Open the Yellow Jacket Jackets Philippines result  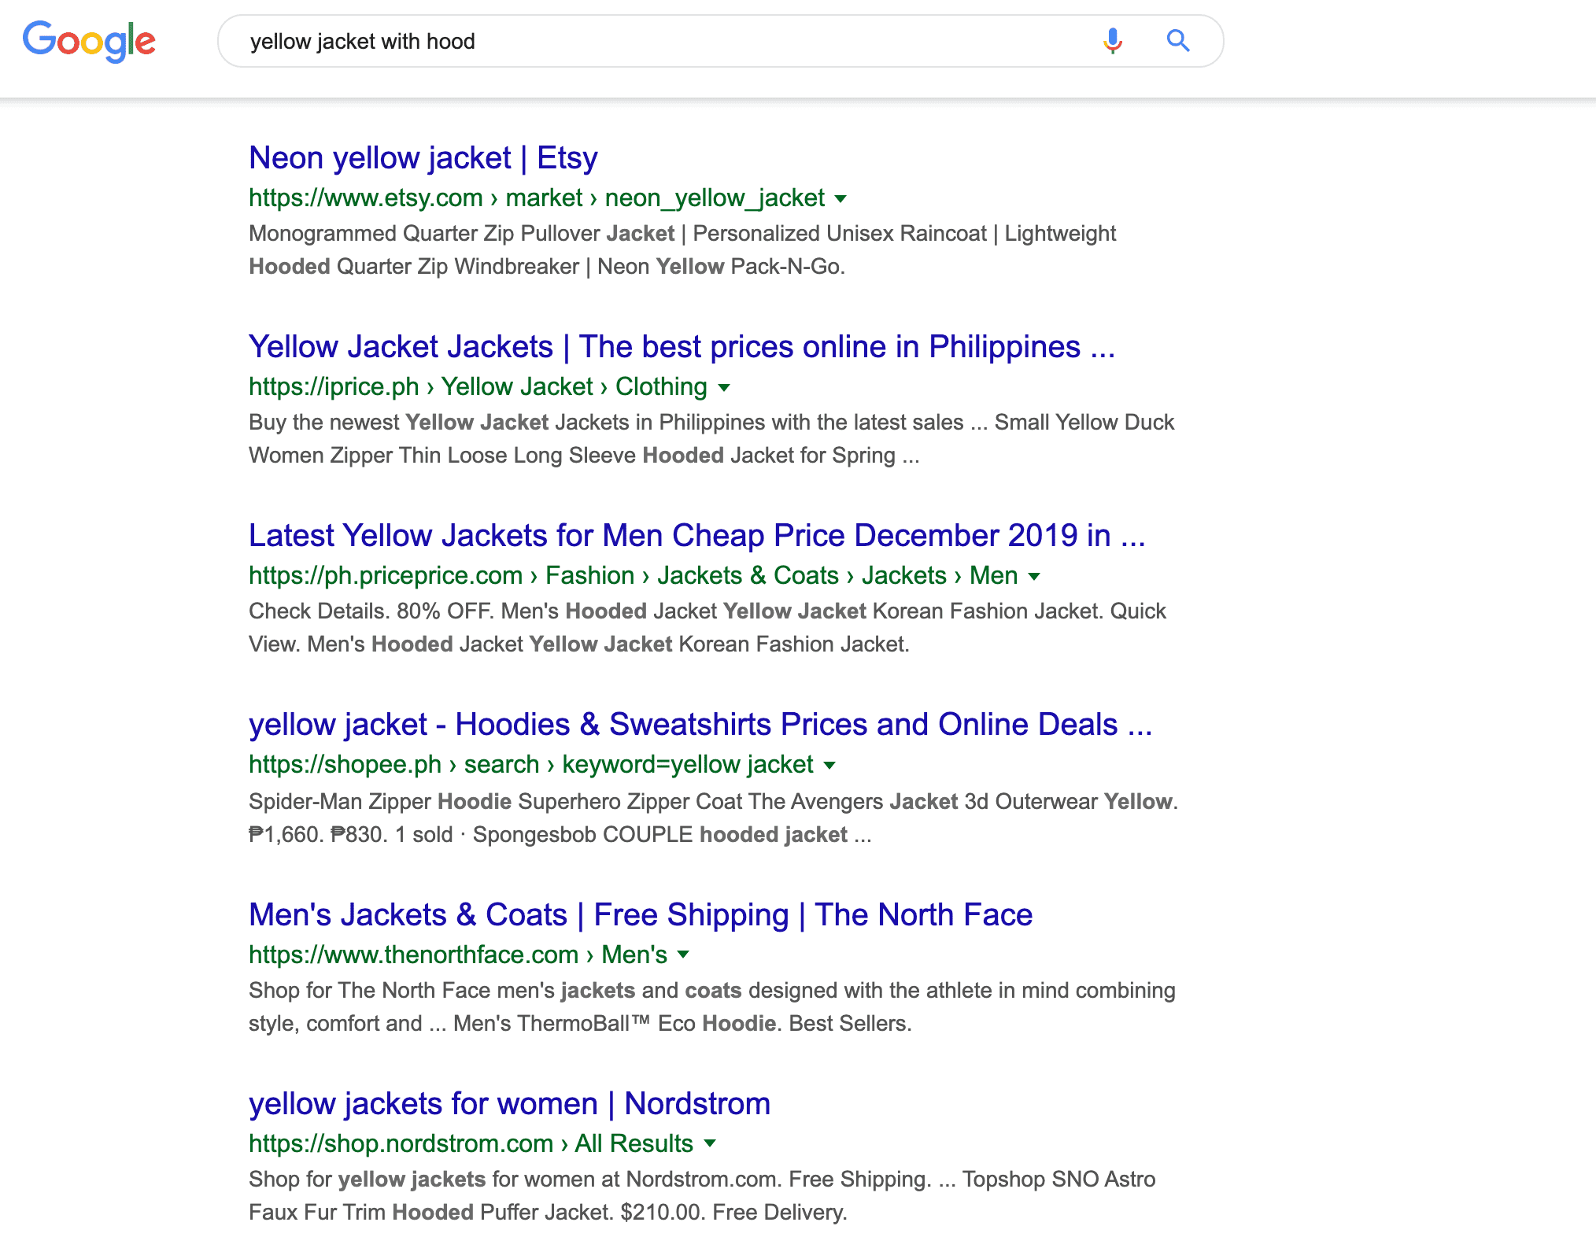[x=682, y=347]
